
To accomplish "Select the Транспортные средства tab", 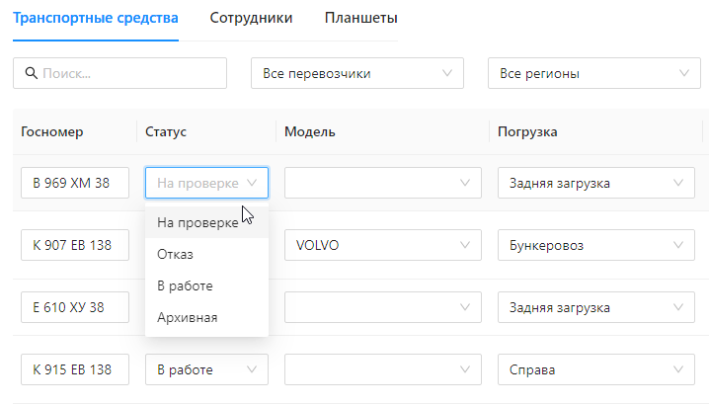I will click(96, 18).
